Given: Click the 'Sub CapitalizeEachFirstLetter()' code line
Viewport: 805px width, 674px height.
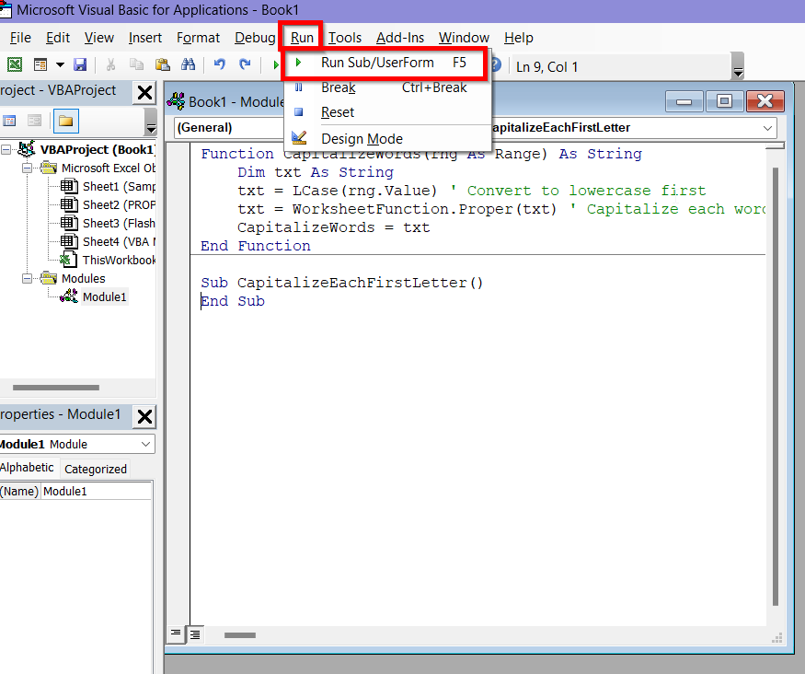Looking at the screenshot, I should (x=342, y=283).
